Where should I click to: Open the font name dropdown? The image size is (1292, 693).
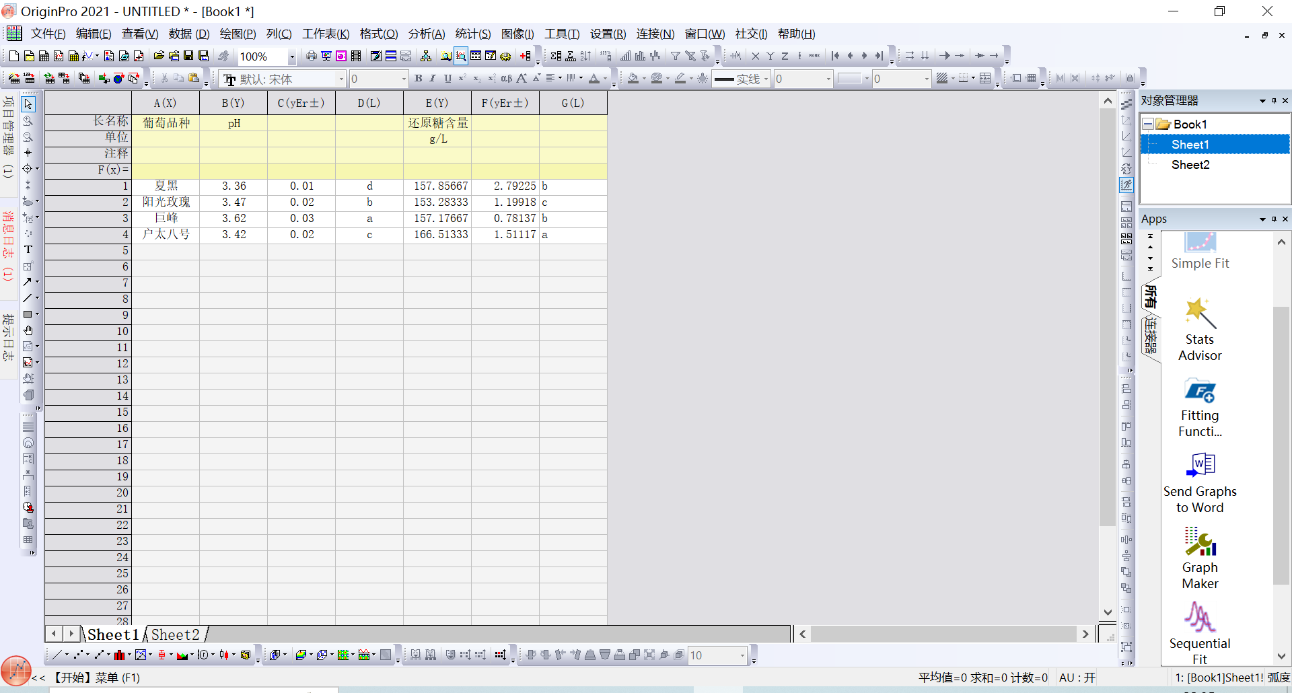click(x=341, y=79)
